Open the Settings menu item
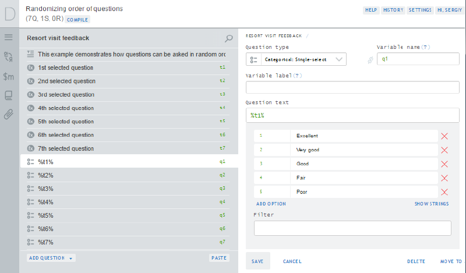 [419, 10]
